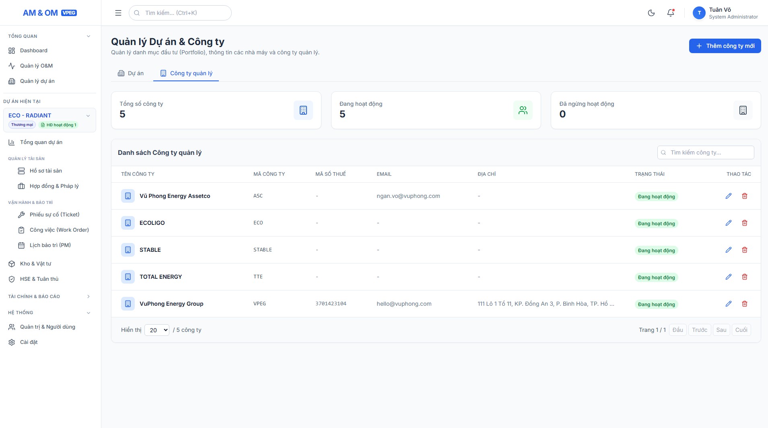Image resolution: width=768 pixels, height=428 pixels.
Task: Click the VuPhong Energy Group name
Action: tap(171, 304)
